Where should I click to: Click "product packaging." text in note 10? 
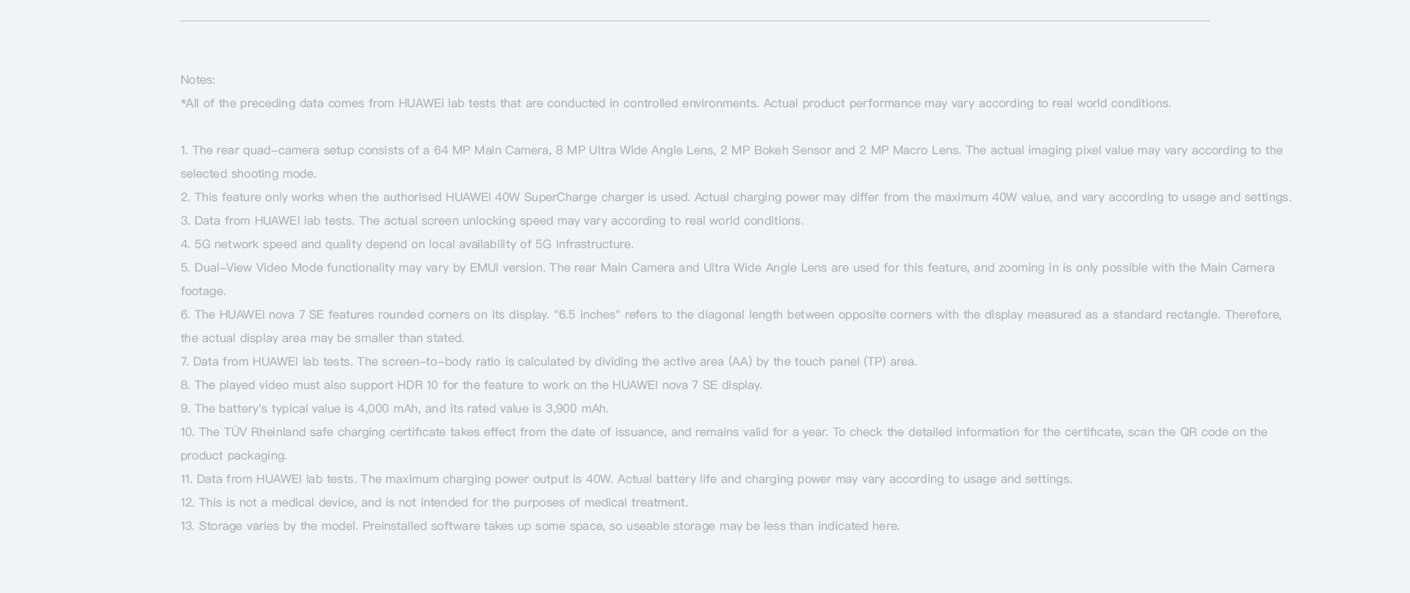point(234,455)
